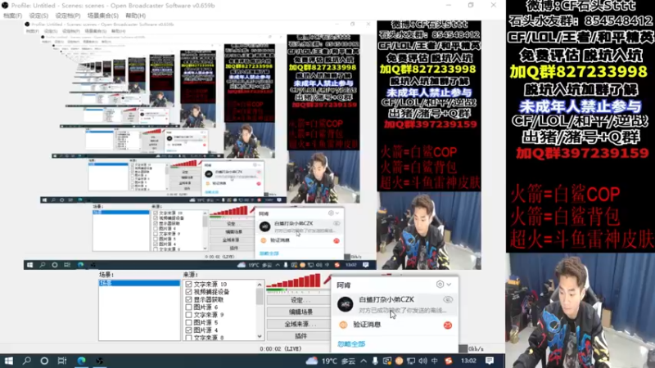Click the 白鲨打杂小弟CZK avatar picture
The image size is (655, 368).
[345, 304]
